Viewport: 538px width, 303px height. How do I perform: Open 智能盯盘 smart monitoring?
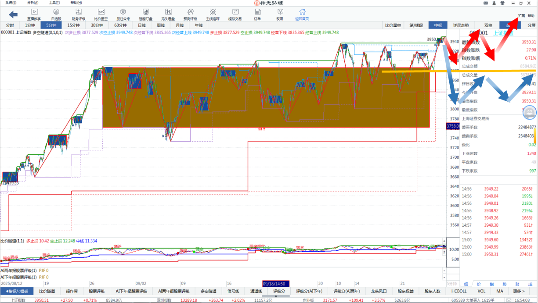tap(146, 14)
